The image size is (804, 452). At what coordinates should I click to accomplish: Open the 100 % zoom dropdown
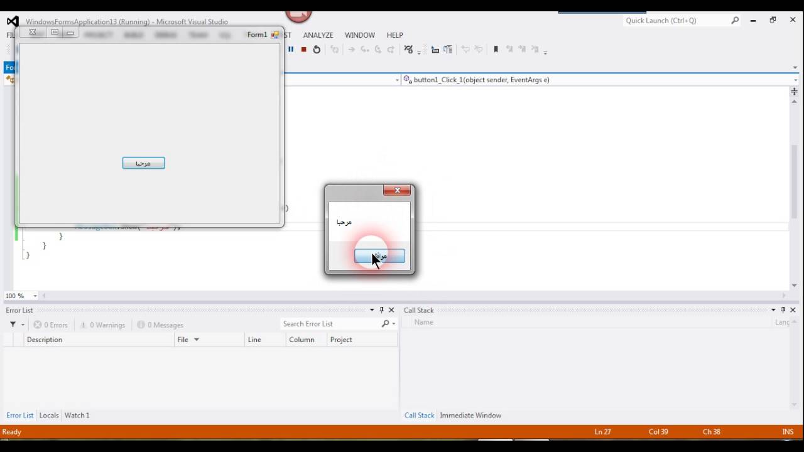point(35,296)
